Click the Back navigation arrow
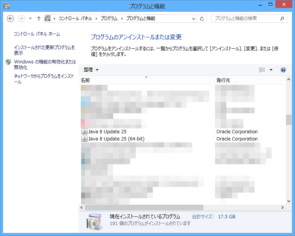The image size is (295, 236). [10, 19]
